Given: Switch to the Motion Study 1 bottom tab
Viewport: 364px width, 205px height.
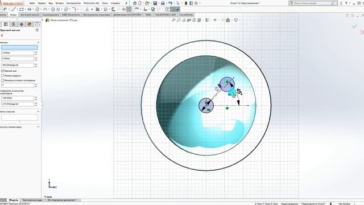Looking at the screenshot, I should coord(62,200).
